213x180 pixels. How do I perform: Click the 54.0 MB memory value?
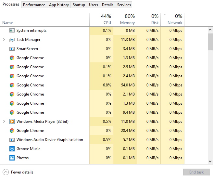click(x=128, y=85)
